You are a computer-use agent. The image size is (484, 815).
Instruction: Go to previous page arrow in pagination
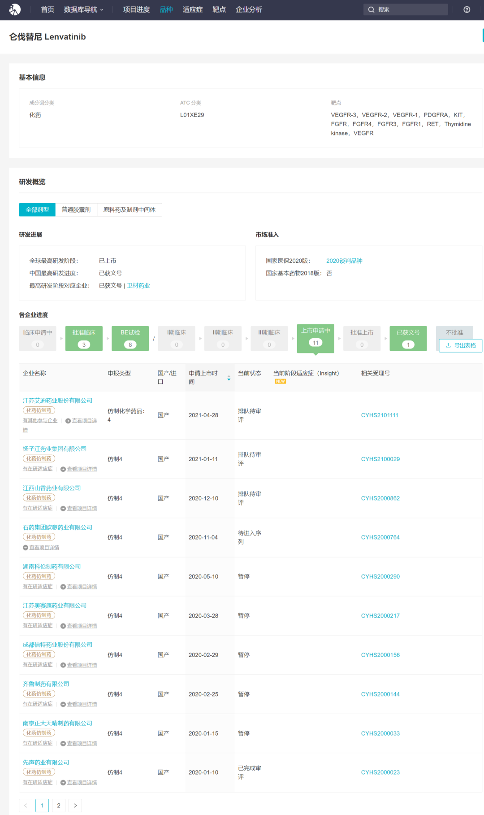(x=26, y=806)
